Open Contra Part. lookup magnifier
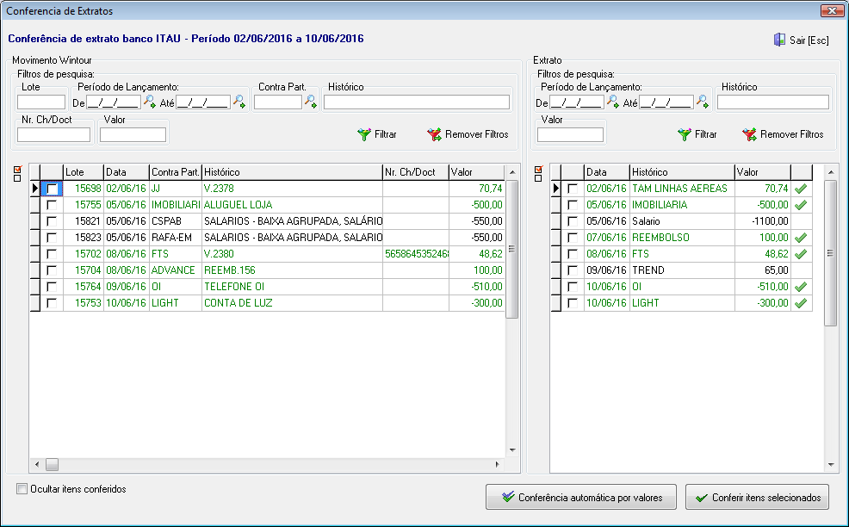 [310, 102]
